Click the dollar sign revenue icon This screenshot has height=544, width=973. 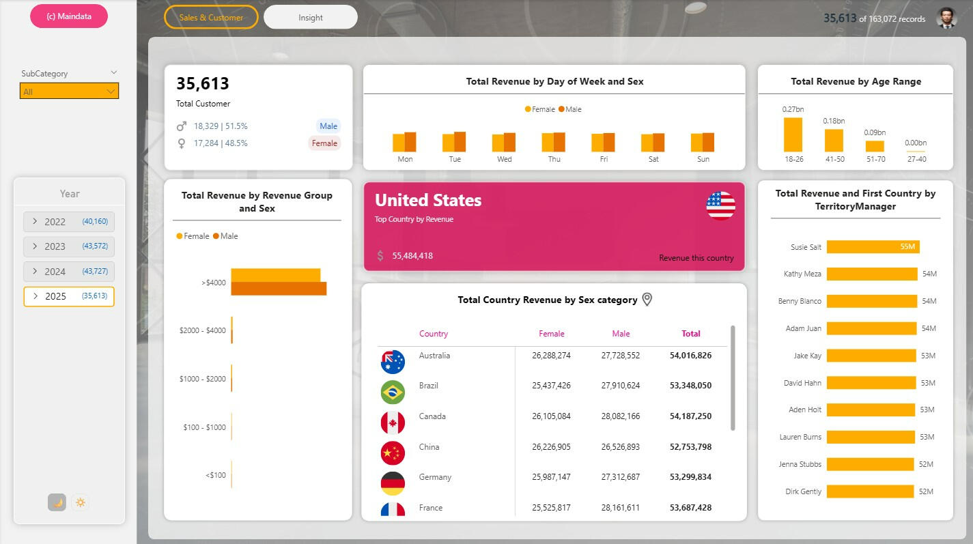(x=380, y=256)
